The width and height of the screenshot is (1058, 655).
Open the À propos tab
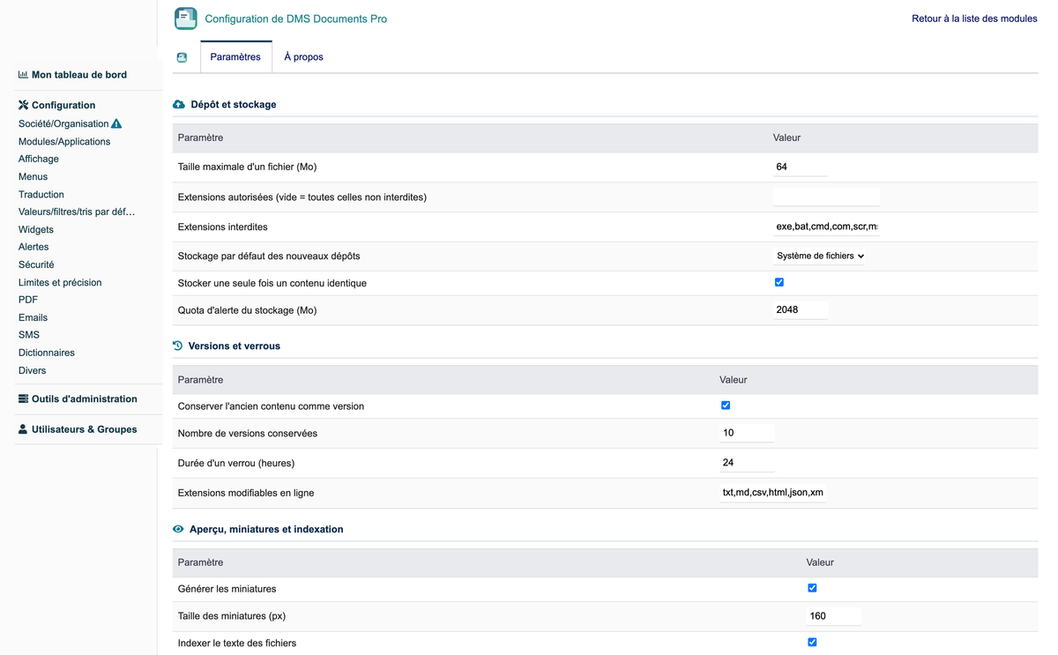coord(303,57)
